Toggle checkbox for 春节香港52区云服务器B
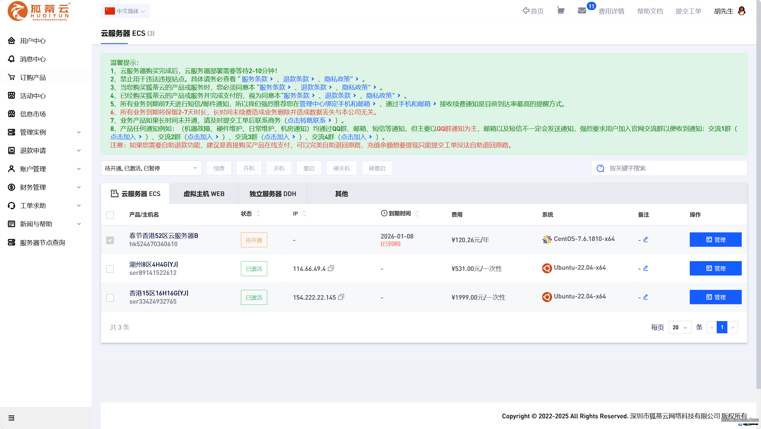This screenshot has height=429, width=761. click(x=110, y=240)
